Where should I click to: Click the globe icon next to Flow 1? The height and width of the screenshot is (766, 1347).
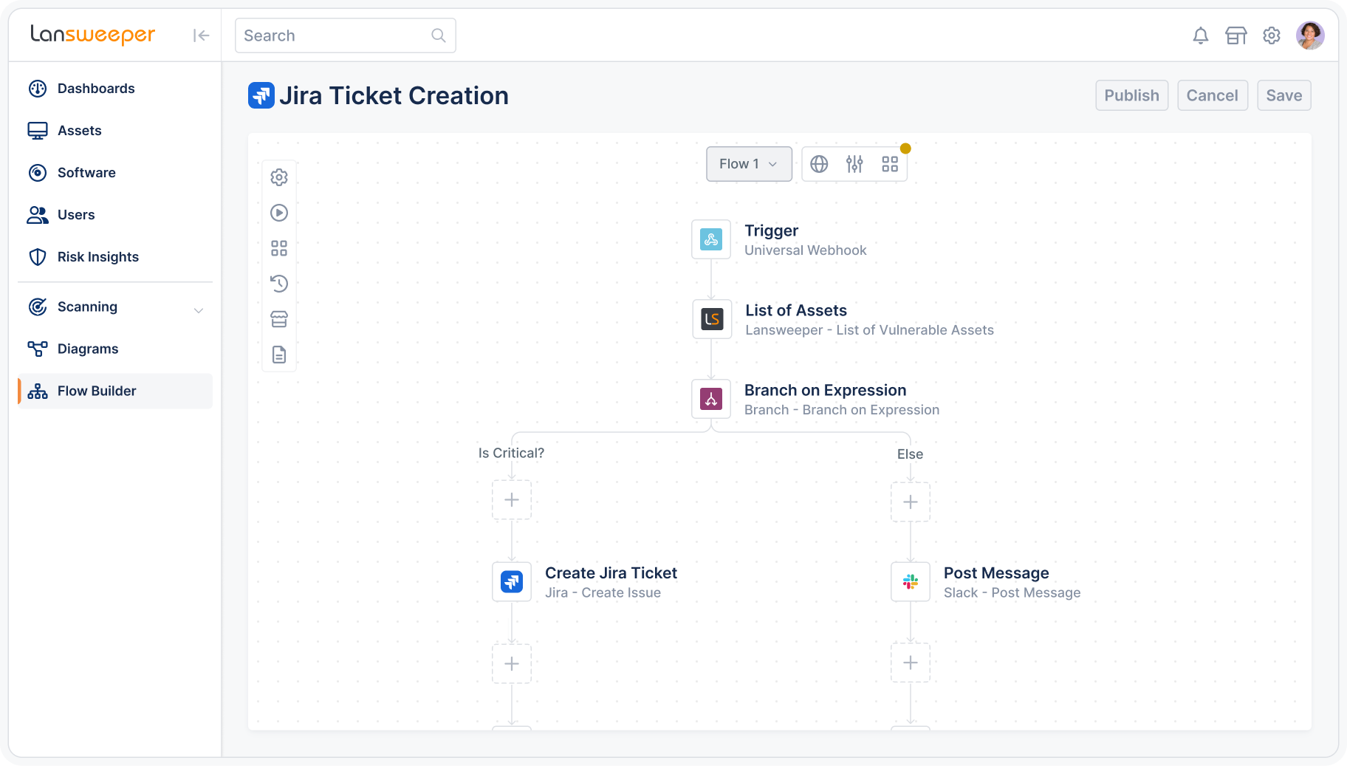[x=819, y=164]
